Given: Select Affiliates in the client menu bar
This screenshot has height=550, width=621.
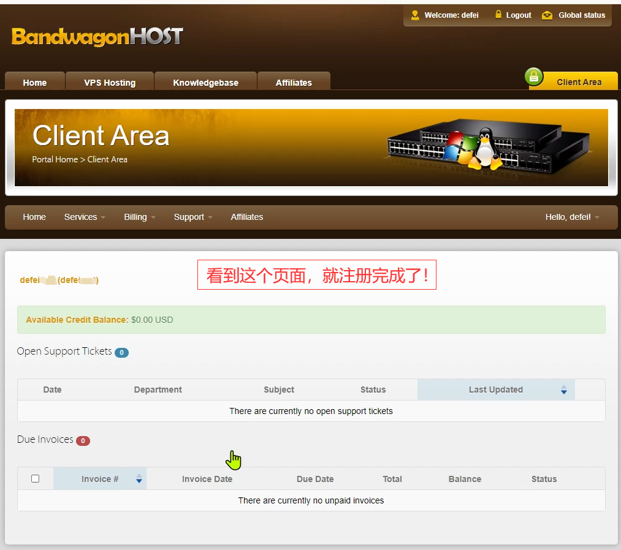Looking at the screenshot, I should tap(246, 217).
